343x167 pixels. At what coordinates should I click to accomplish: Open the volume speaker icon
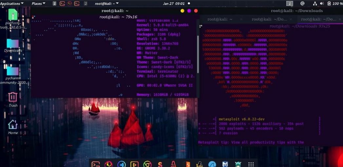(x=322, y=4)
